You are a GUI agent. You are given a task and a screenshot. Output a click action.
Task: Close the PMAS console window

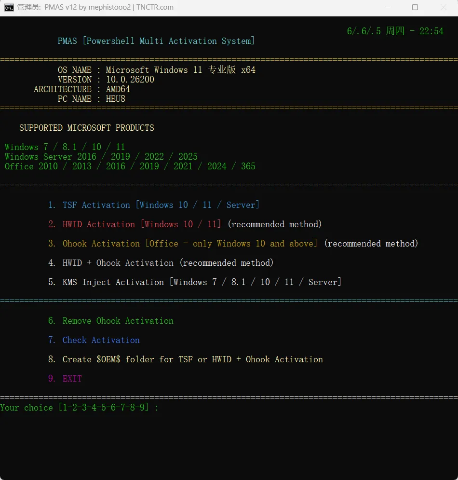tap(444, 7)
